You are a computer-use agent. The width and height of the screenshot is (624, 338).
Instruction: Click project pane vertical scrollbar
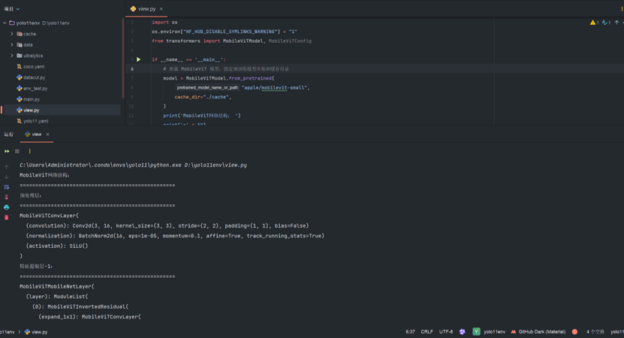tap(122, 58)
